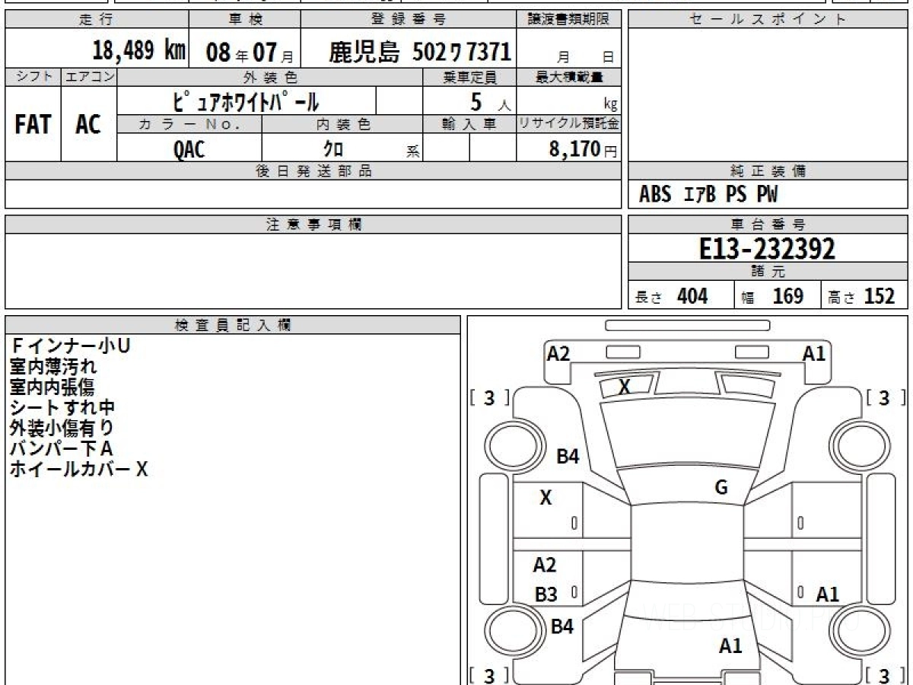Select the 車検 header cell
This screenshot has width=913, height=685.
tap(244, 20)
